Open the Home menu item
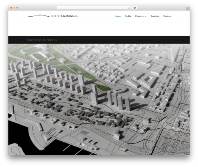Viewport: 198px width, 167px height. point(118,16)
